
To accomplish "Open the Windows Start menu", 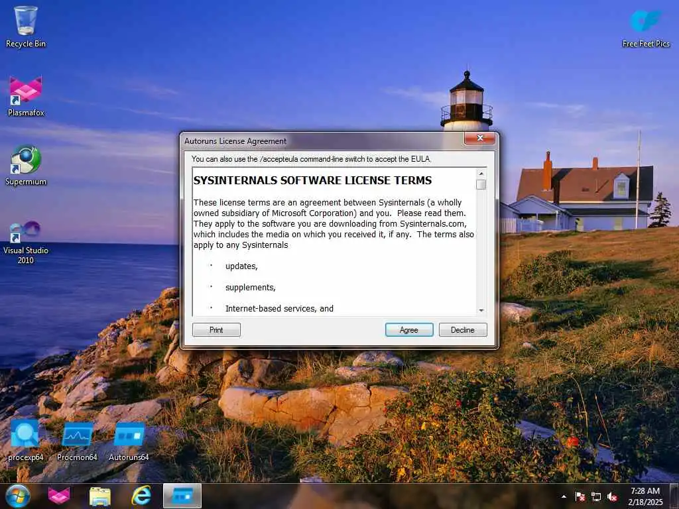I will click(17, 496).
